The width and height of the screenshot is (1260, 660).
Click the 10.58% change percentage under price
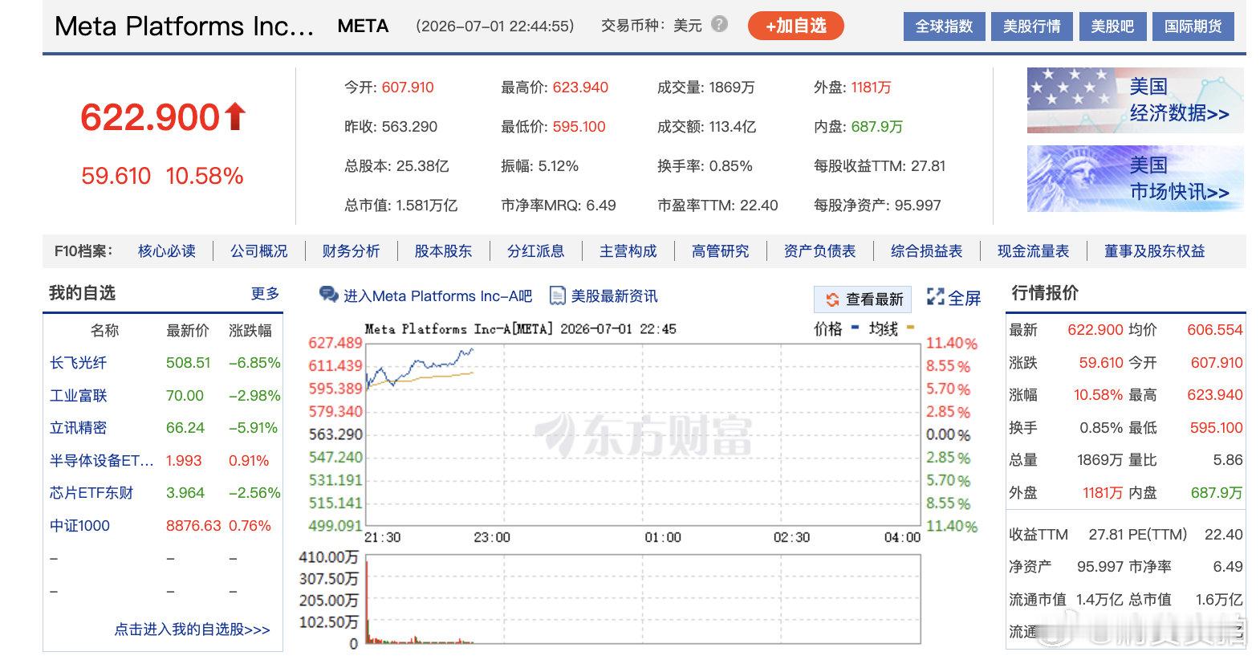click(x=205, y=176)
